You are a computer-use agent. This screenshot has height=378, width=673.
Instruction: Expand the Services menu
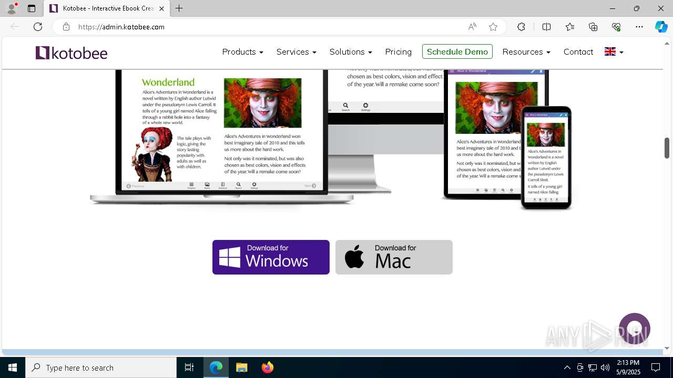[x=296, y=51]
